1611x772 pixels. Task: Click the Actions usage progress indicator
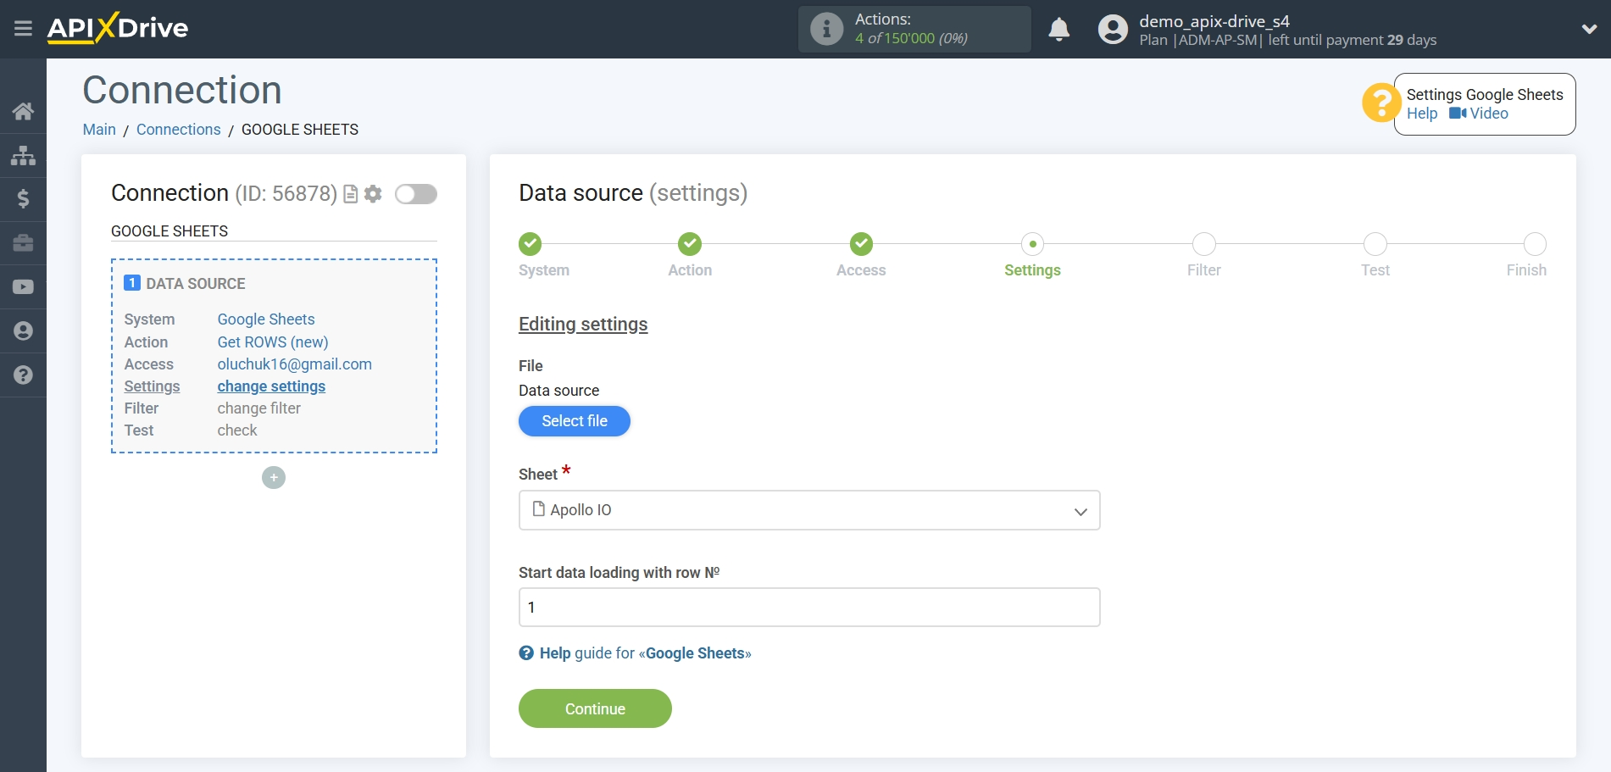[x=914, y=28]
